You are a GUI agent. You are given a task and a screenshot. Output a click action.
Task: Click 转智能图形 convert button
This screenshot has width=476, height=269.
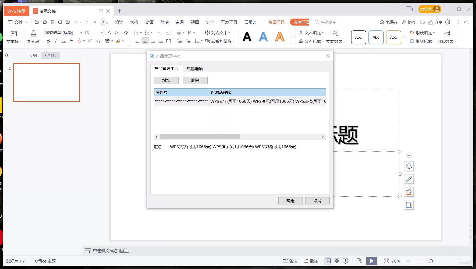coord(220,41)
